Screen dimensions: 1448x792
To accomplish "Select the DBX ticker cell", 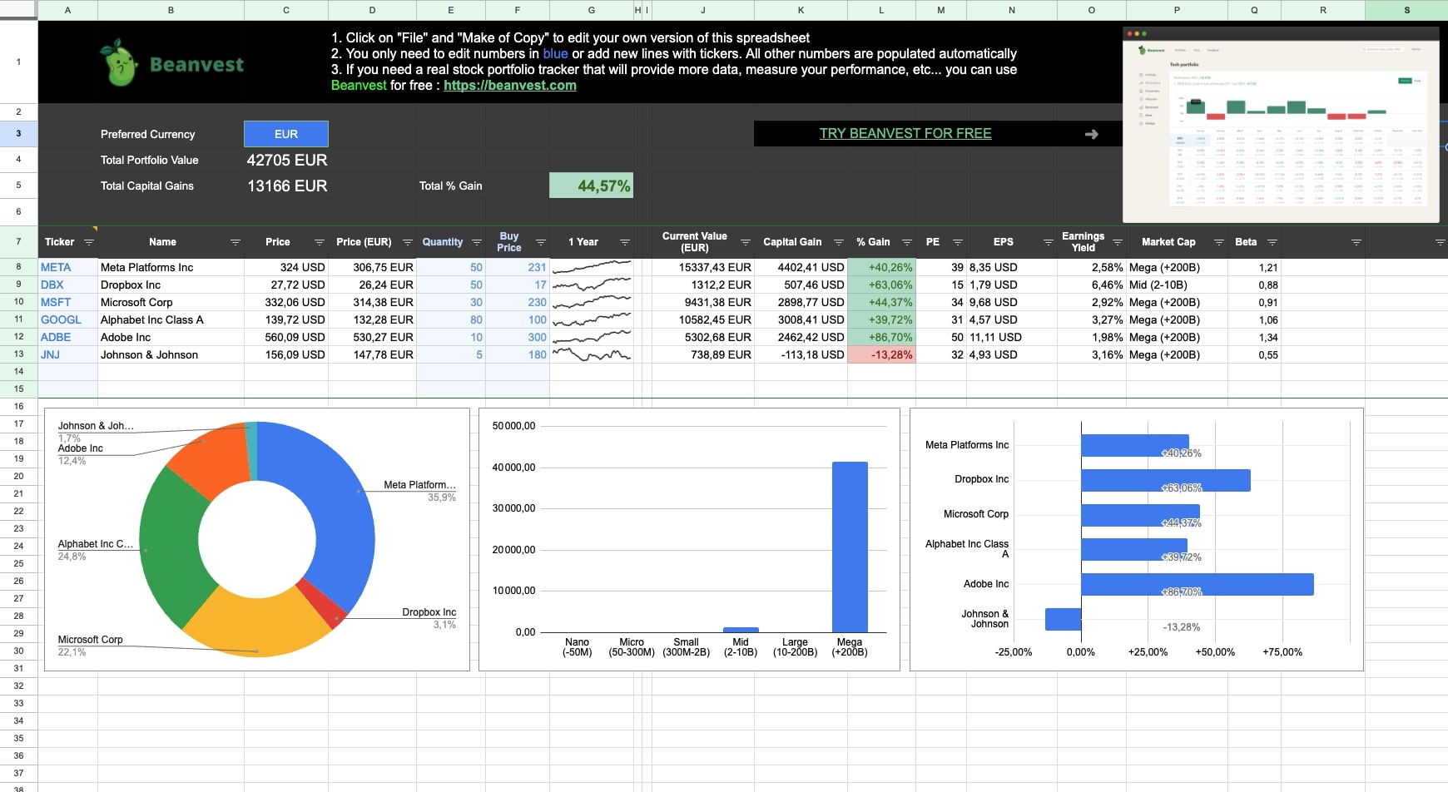I will [x=68, y=285].
